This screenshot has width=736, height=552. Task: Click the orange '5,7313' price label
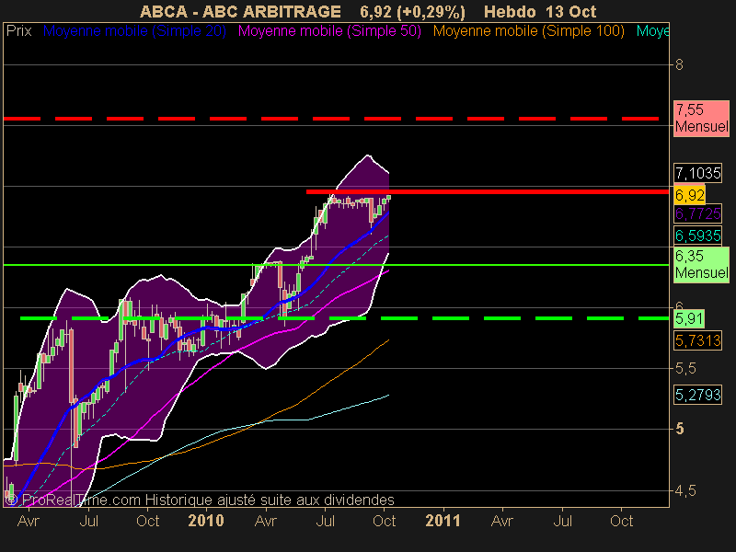698,340
